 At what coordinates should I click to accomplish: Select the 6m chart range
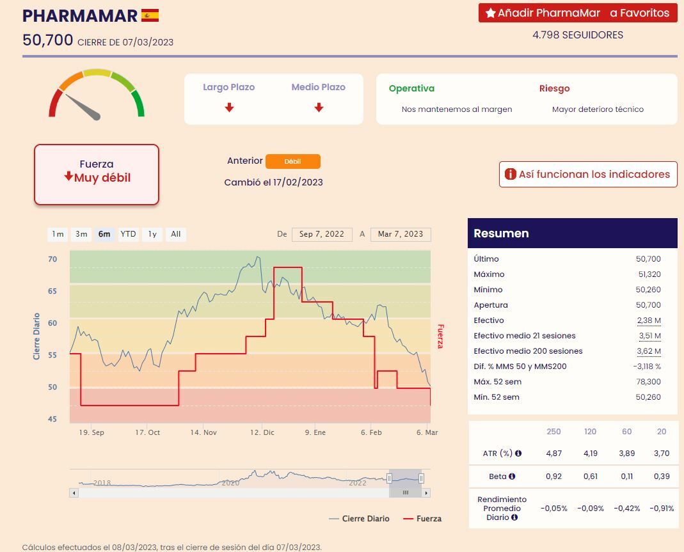coord(104,234)
